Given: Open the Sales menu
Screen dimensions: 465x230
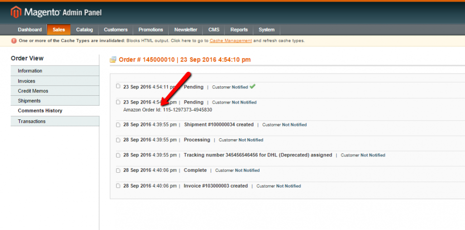Looking at the screenshot, I should (x=59, y=30).
